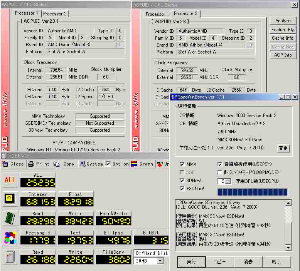Click the memory chip icon in HDBENCH
The width and height of the screenshot is (300, 271).
pyautogui.click(x=10, y=218)
